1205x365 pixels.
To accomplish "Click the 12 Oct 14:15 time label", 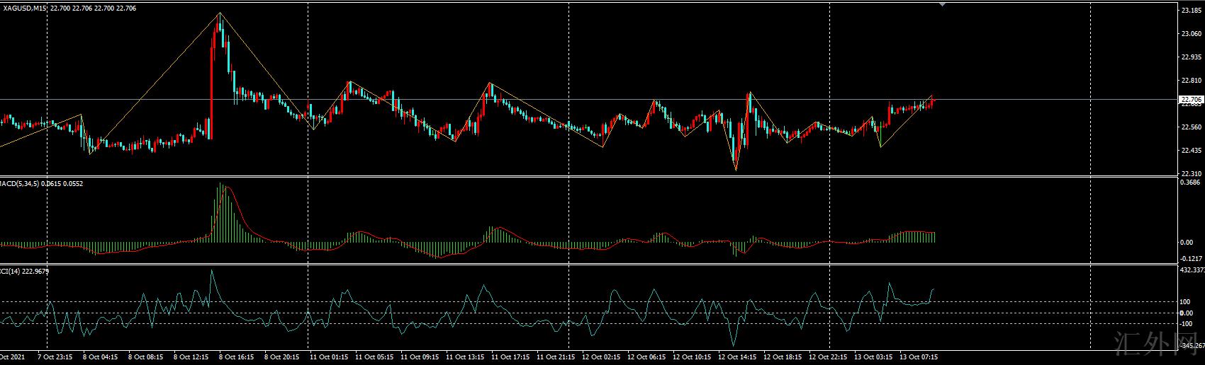I will pos(738,357).
